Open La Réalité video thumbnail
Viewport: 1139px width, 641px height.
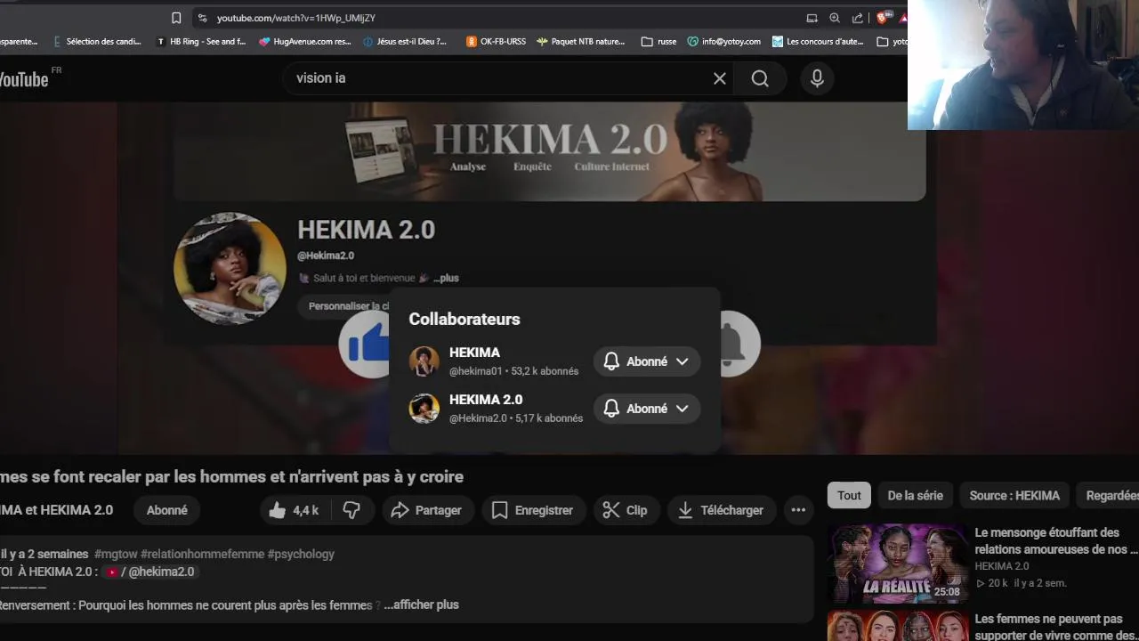tap(897, 564)
